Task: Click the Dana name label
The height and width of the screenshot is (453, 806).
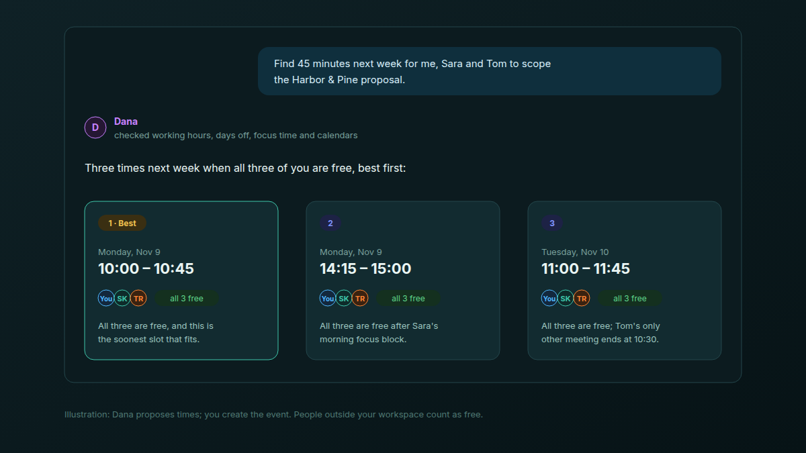Action: [x=126, y=121]
